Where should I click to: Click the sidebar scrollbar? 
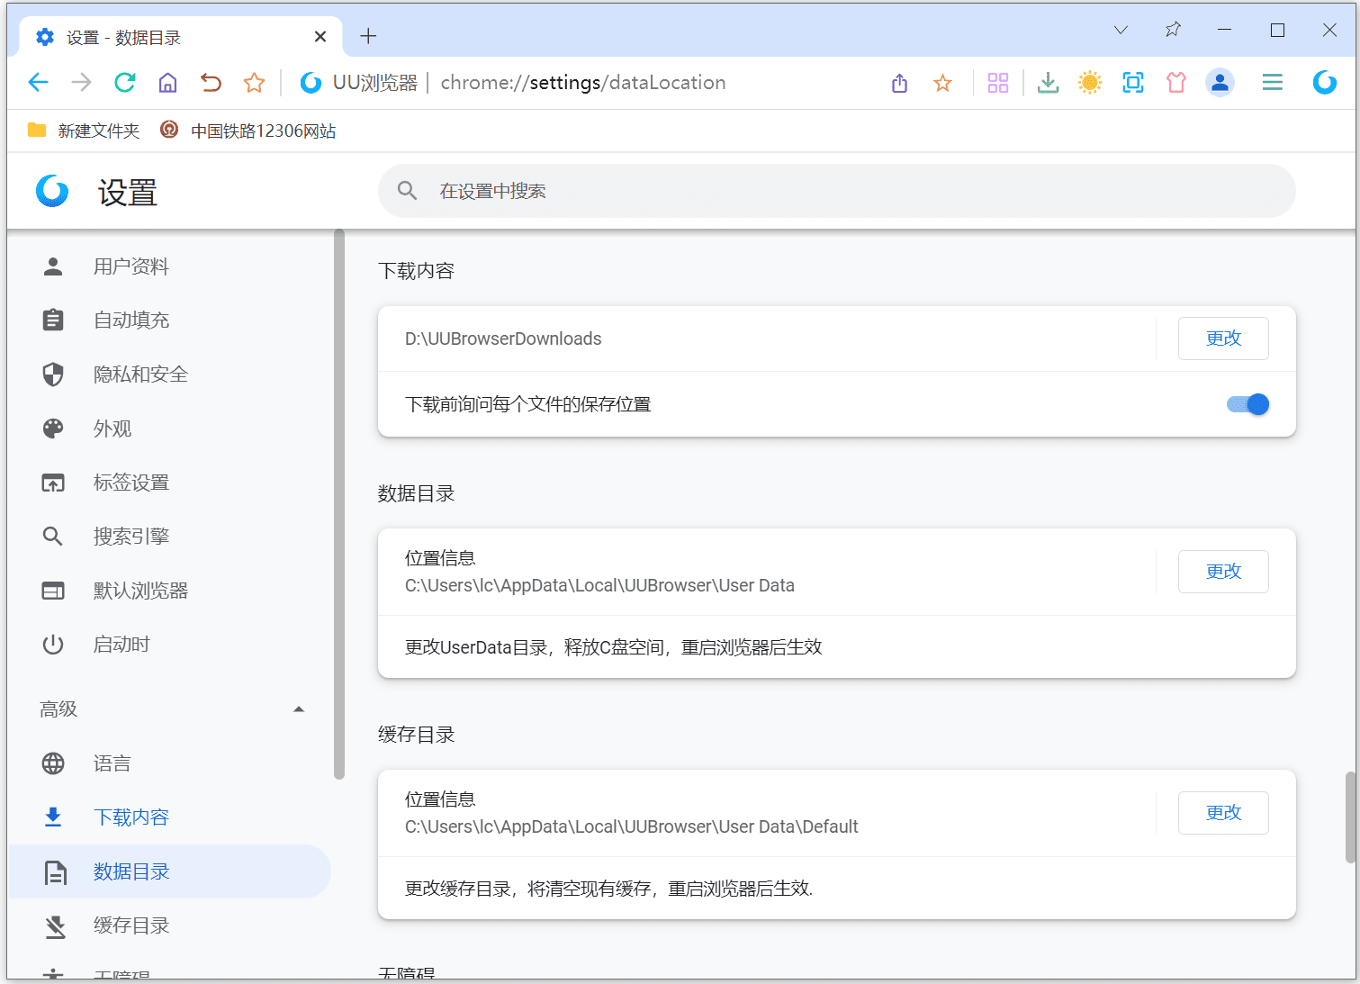tap(339, 504)
